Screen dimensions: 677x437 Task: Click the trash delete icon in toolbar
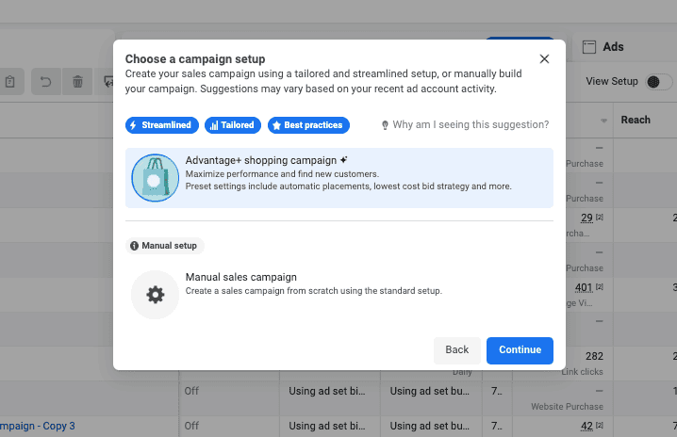click(77, 82)
